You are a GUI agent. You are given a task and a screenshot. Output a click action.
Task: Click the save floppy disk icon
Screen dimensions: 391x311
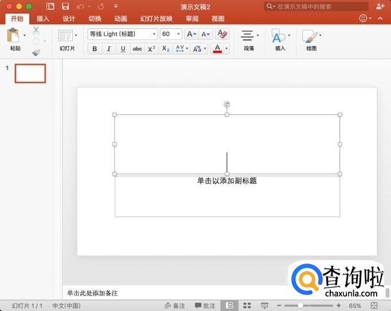coord(65,6)
